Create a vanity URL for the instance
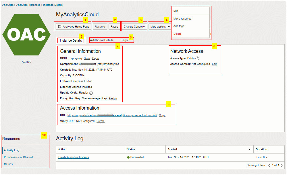The width and height of the screenshot is (287, 175). tap(101, 121)
